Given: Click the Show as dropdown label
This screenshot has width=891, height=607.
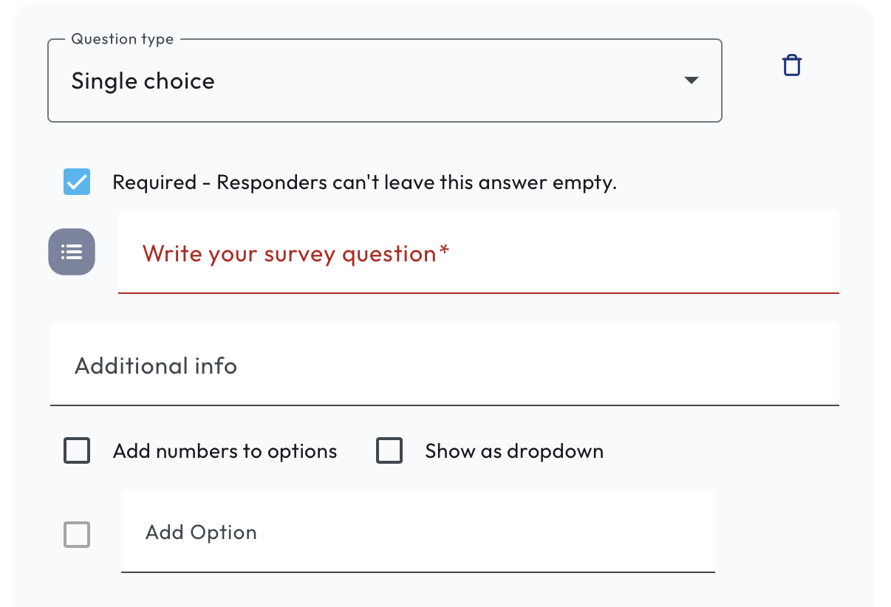Looking at the screenshot, I should [513, 451].
